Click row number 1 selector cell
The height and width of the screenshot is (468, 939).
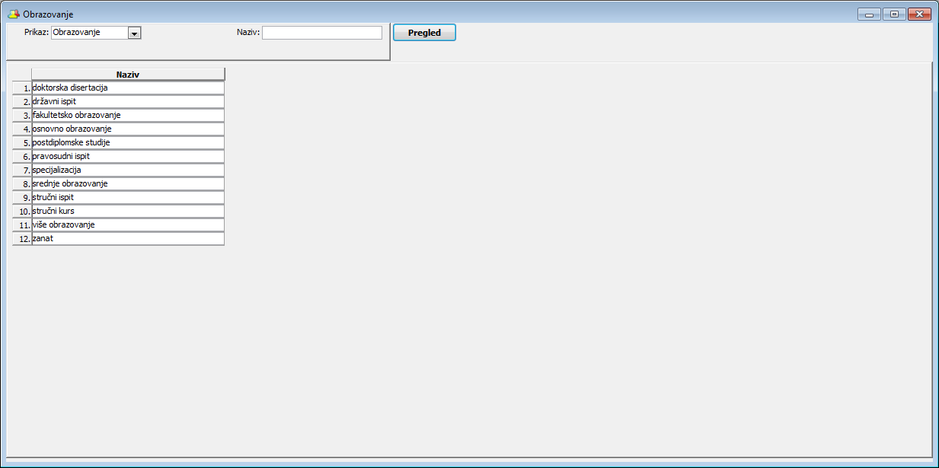tap(22, 88)
